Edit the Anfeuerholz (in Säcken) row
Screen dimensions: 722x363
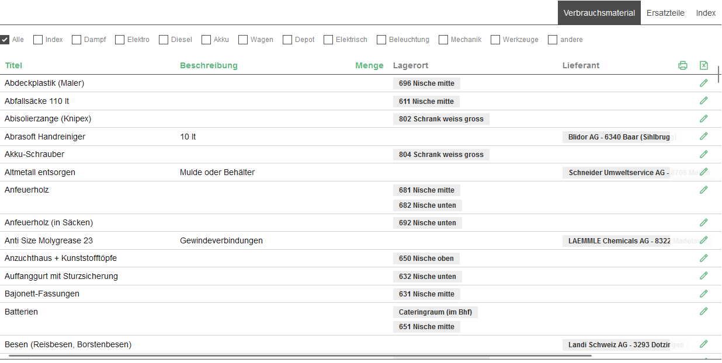click(703, 222)
